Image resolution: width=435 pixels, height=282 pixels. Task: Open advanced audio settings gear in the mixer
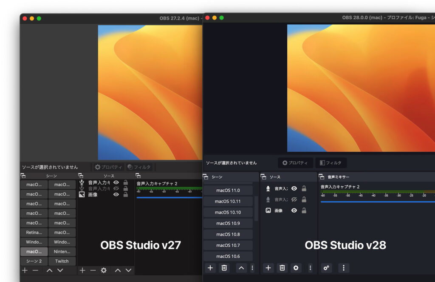pyautogui.click(x=326, y=268)
